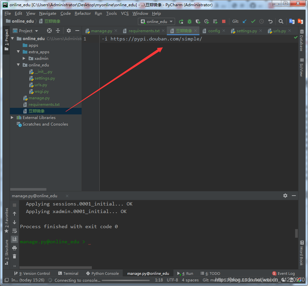
Task: Select manage.py in the project tree
Action: coord(39,98)
